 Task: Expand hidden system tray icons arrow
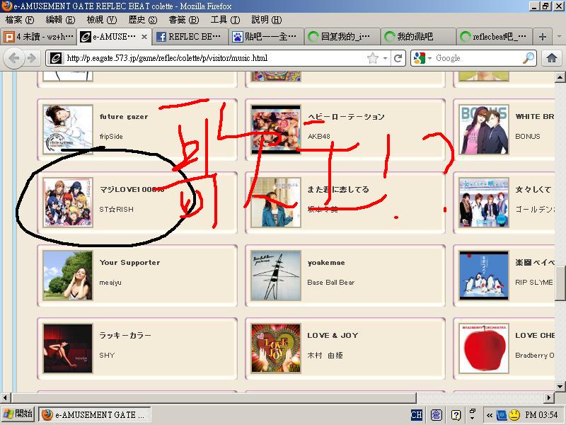point(489,415)
